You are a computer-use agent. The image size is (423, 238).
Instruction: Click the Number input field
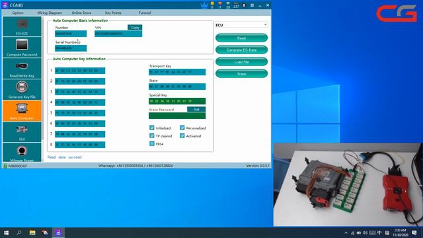tap(71, 34)
